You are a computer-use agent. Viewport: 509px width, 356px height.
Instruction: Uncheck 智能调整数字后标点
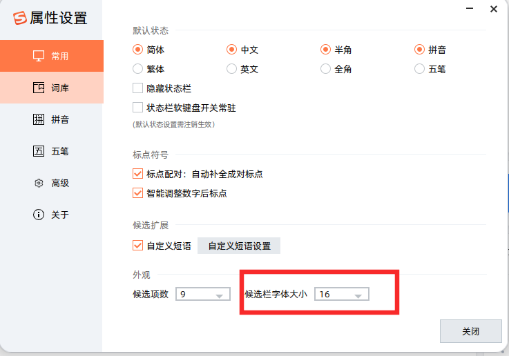click(x=137, y=193)
